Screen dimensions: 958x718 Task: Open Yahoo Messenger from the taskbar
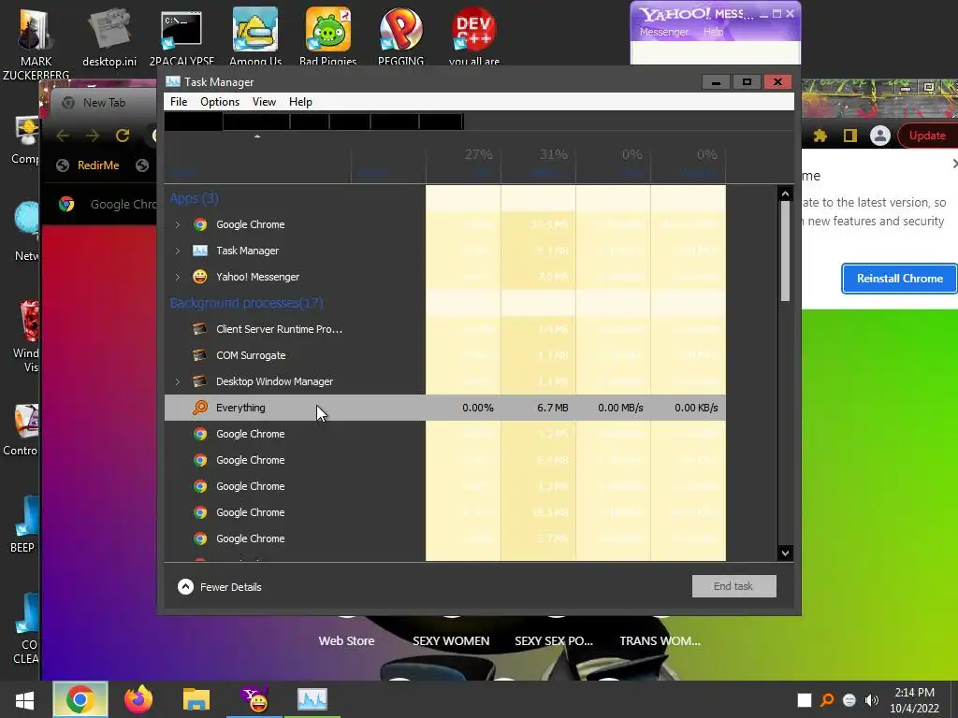(x=254, y=699)
